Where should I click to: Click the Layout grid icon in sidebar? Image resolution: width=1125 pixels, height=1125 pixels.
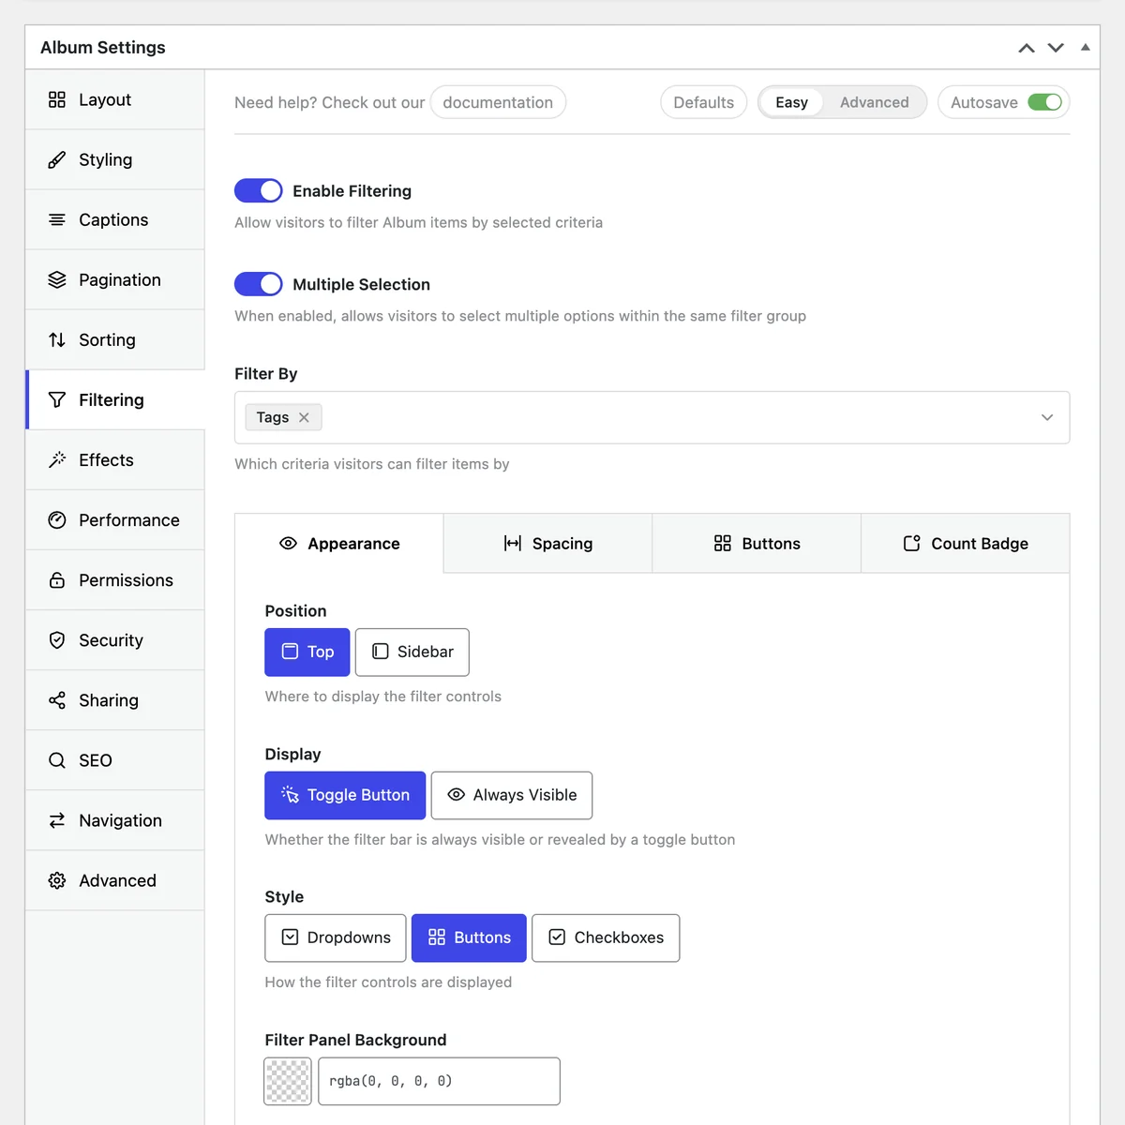coord(57,99)
